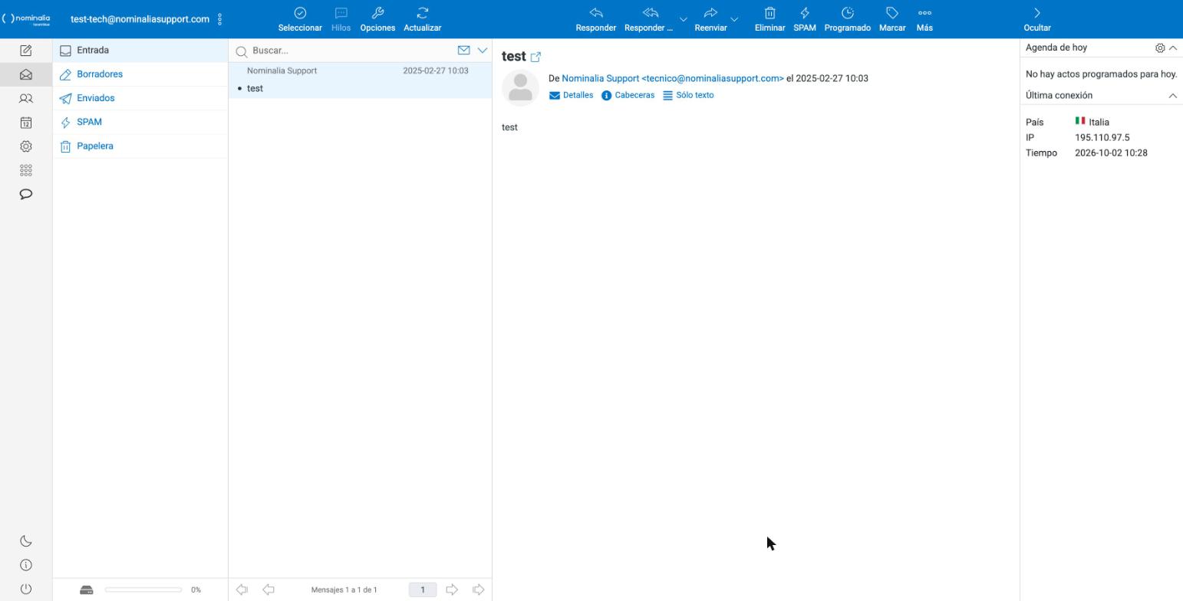The width and height of the screenshot is (1183, 601).
Task: Click sender link Nominalia Support
Action: pos(673,78)
